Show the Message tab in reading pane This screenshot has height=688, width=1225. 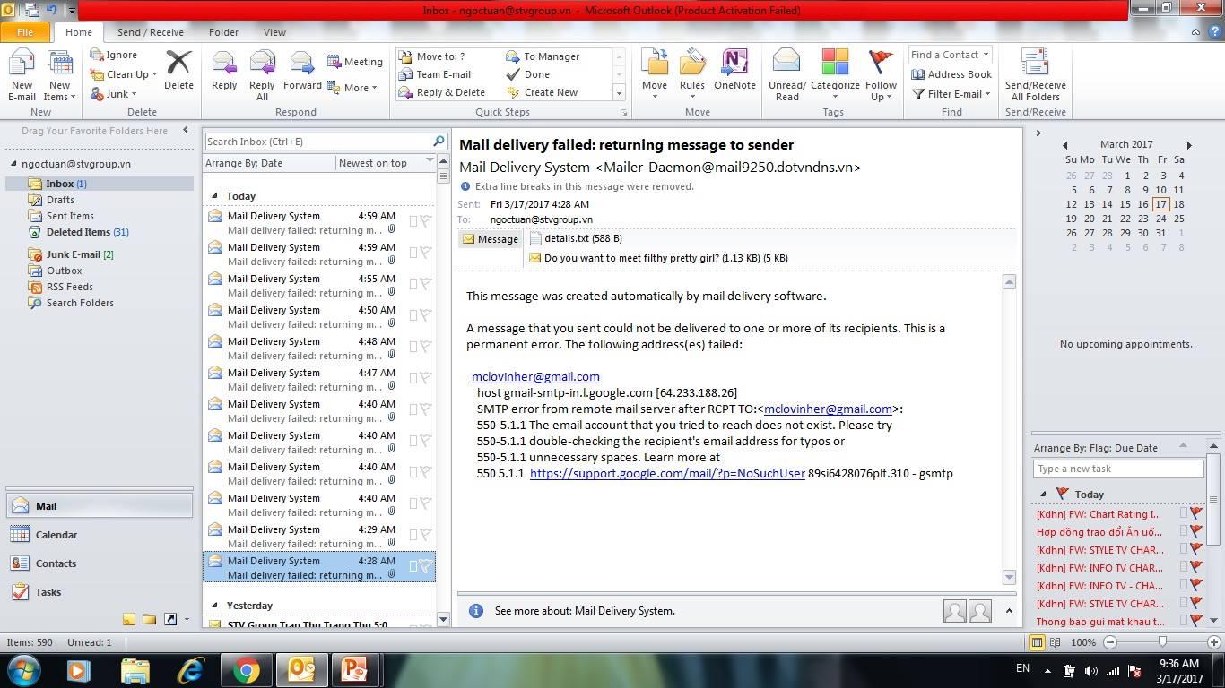click(490, 239)
